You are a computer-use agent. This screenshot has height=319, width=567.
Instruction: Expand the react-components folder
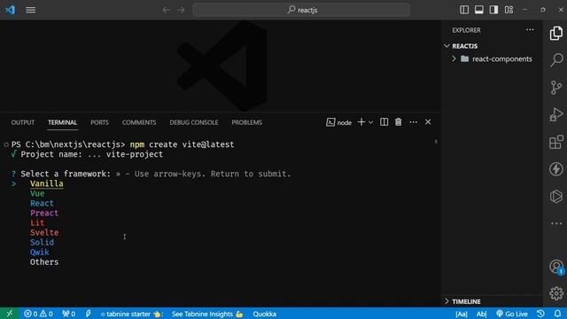tap(454, 58)
